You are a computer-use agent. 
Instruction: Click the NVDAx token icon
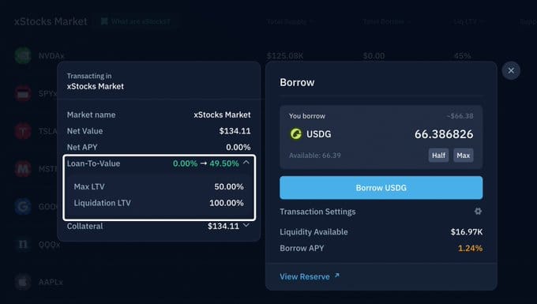[x=23, y=55]
